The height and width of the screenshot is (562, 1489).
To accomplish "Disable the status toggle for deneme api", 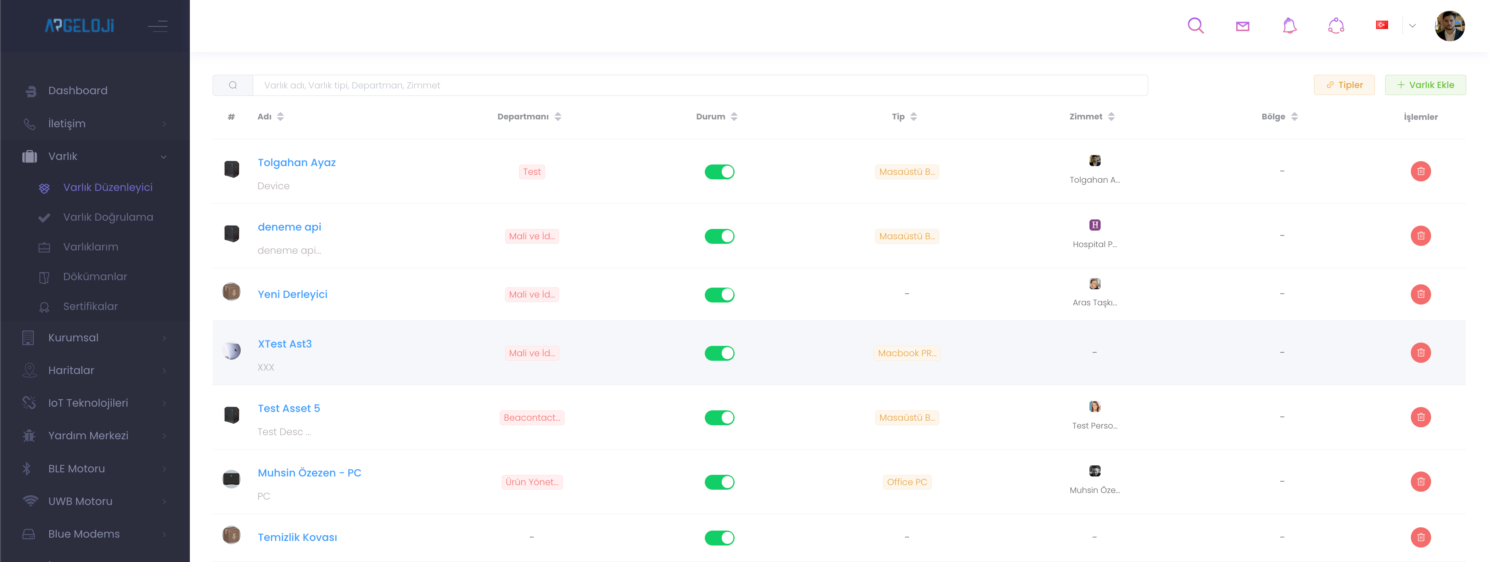I will pos(719,236).
